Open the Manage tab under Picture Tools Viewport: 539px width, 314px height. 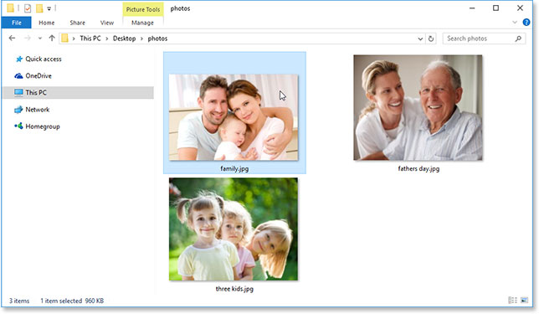pyautogui.click(x=142, y=23)
